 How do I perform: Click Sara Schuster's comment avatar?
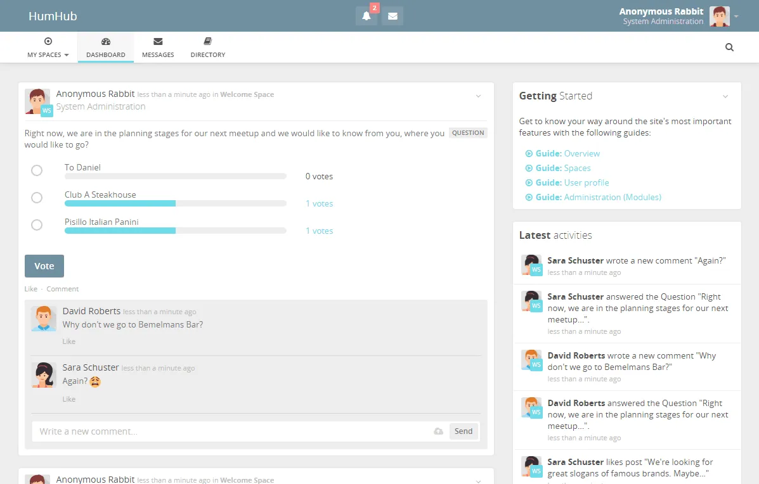point(44,375)
